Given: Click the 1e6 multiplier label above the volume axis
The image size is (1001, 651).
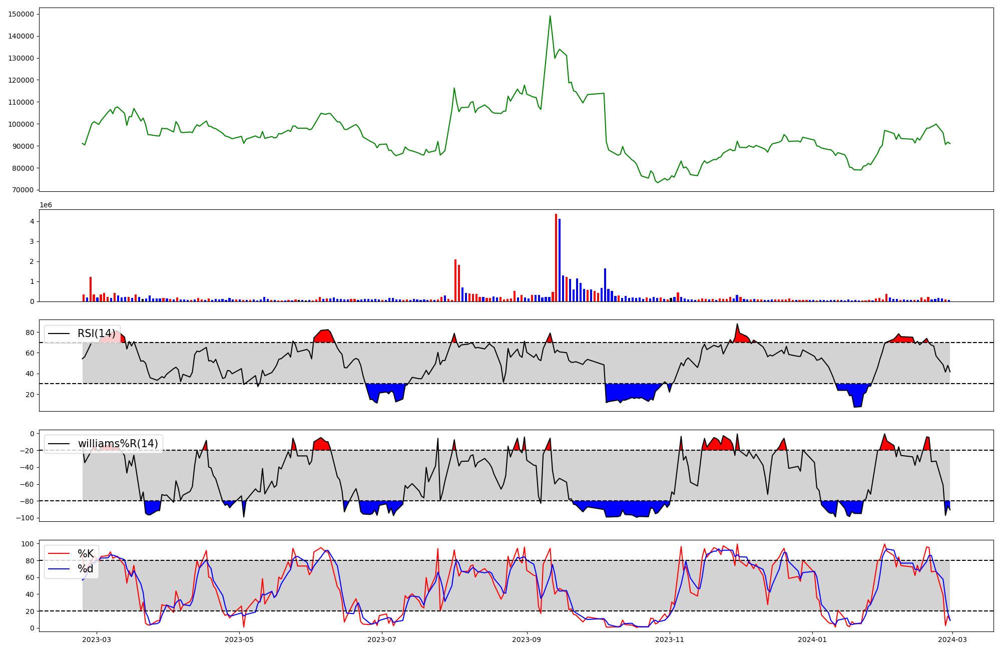Looking at the screenshot, I should [x=46, y=205].
